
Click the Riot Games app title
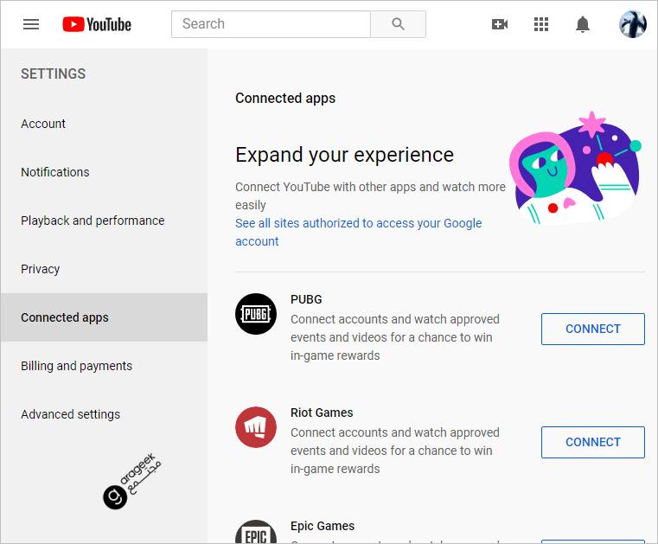[322, 413]
